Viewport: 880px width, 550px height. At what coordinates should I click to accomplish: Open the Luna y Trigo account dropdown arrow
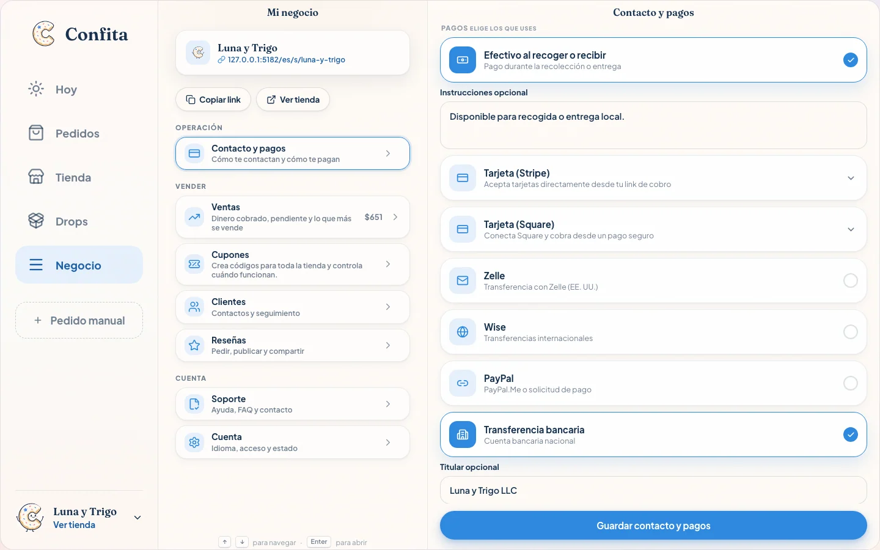pyautogui.click(x=137, y=518)
